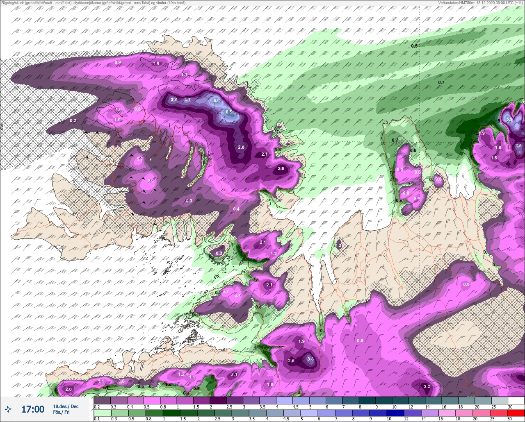Click the 0.4 precipitation value on the map
Viewport: 525px width, 422px height.
click(236, 209)
